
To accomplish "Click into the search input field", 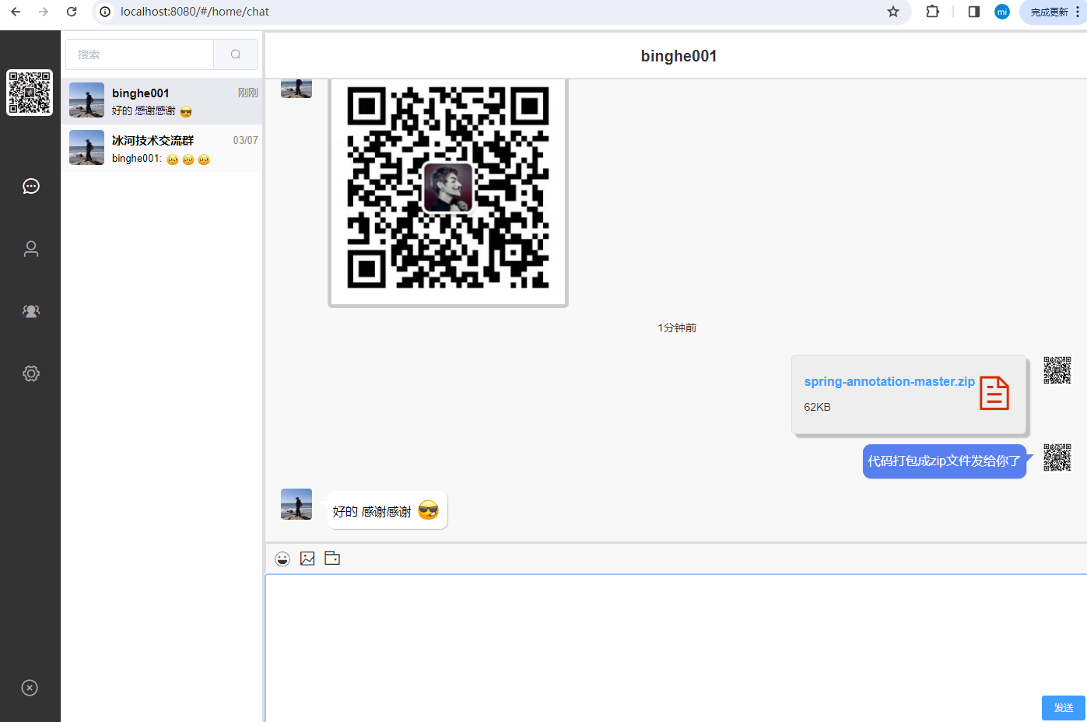I will pos(140,54).
